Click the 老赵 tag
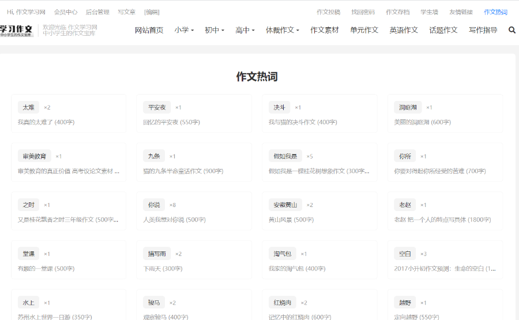Screen dimensions: 519x320 click(x=405, y=205)
